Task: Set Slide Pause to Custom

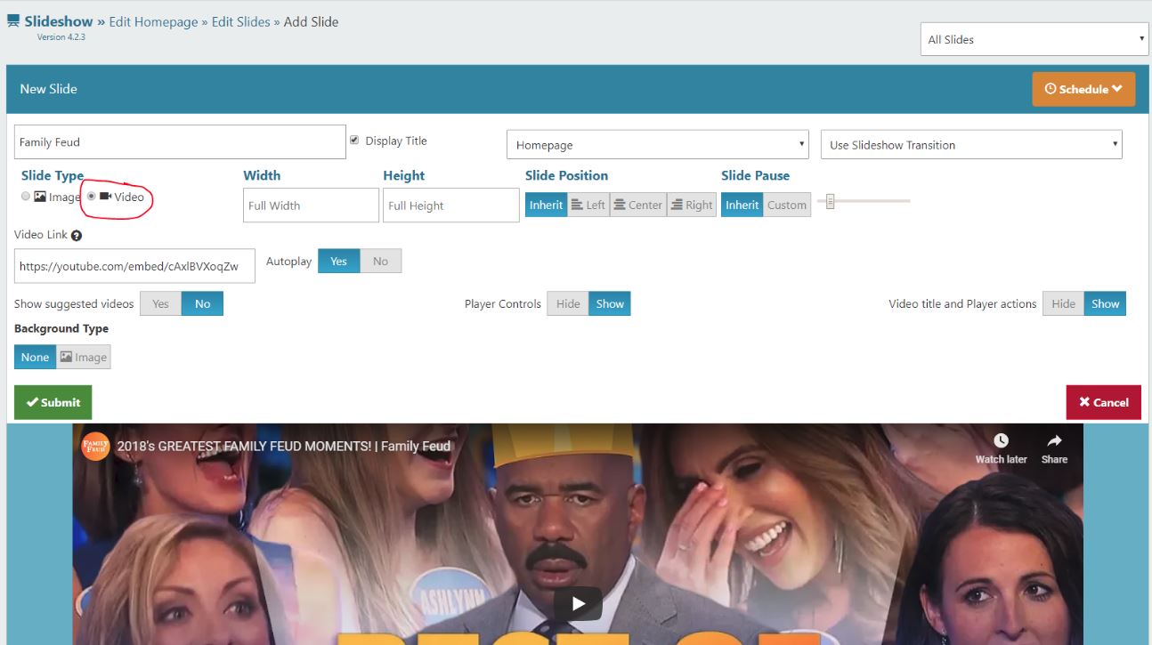Action: pos(787,205)
